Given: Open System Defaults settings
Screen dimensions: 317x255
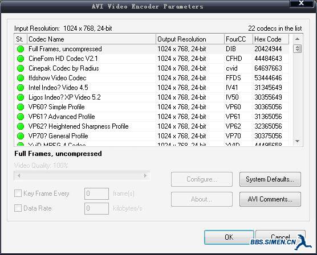Looking at the screenshot, I should pos(270,179).
